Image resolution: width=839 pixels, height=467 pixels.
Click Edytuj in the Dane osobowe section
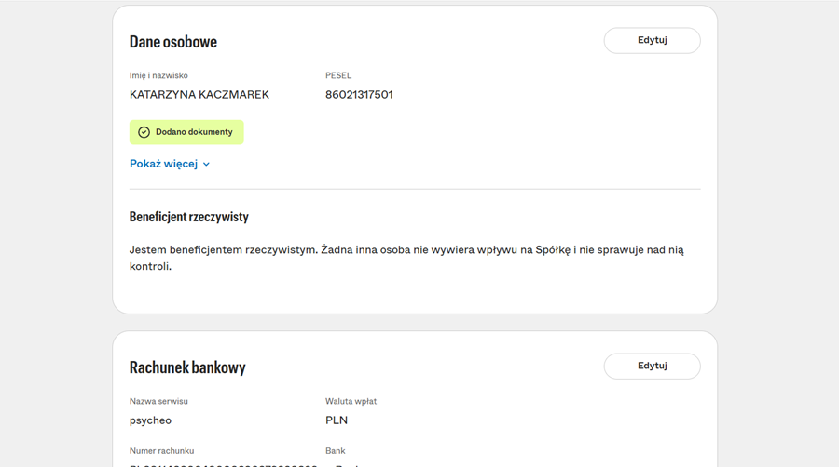(652, 40)
